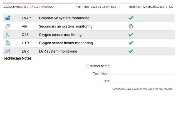Click the note about saving a report copy
This screenshot has height=133, width=178.
[x=142, y=89]
